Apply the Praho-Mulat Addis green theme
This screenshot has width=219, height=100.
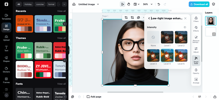(24, 51)
